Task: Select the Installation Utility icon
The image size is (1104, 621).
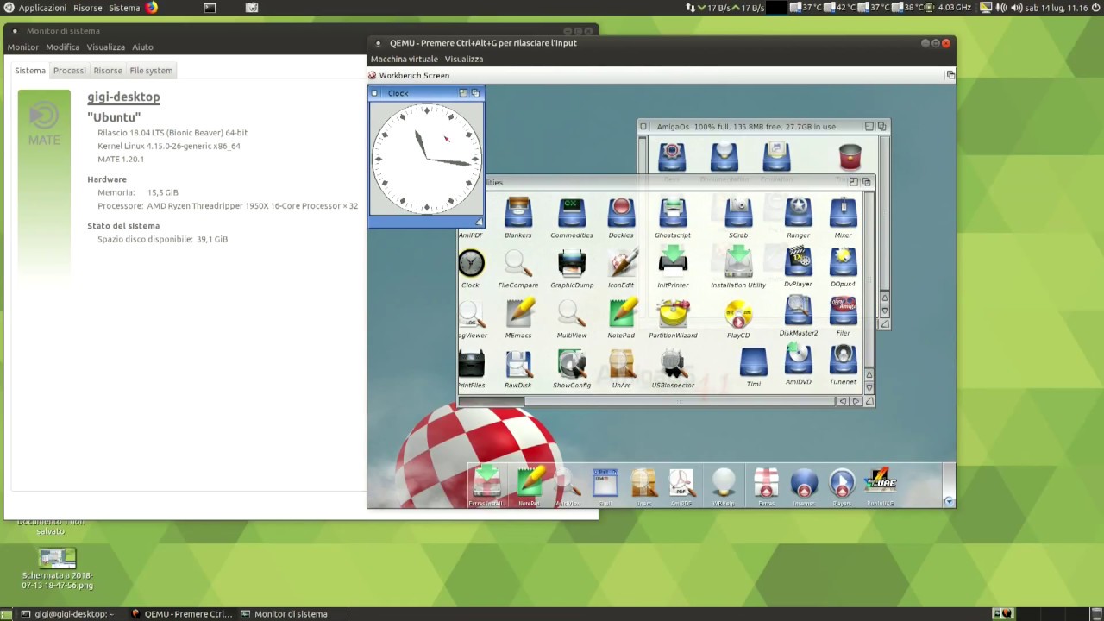Action: pos(738,261)
